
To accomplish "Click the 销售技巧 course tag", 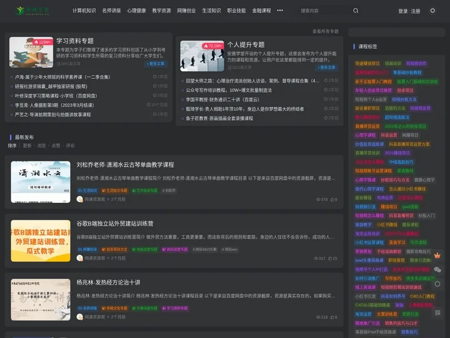I will [409, 332].
